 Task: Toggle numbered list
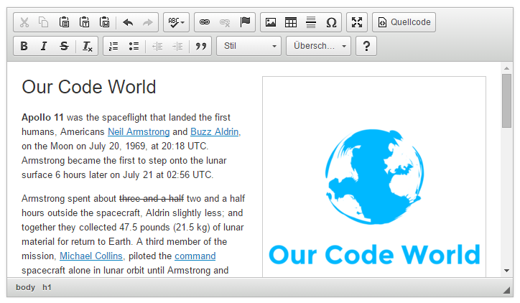point(113,46)
